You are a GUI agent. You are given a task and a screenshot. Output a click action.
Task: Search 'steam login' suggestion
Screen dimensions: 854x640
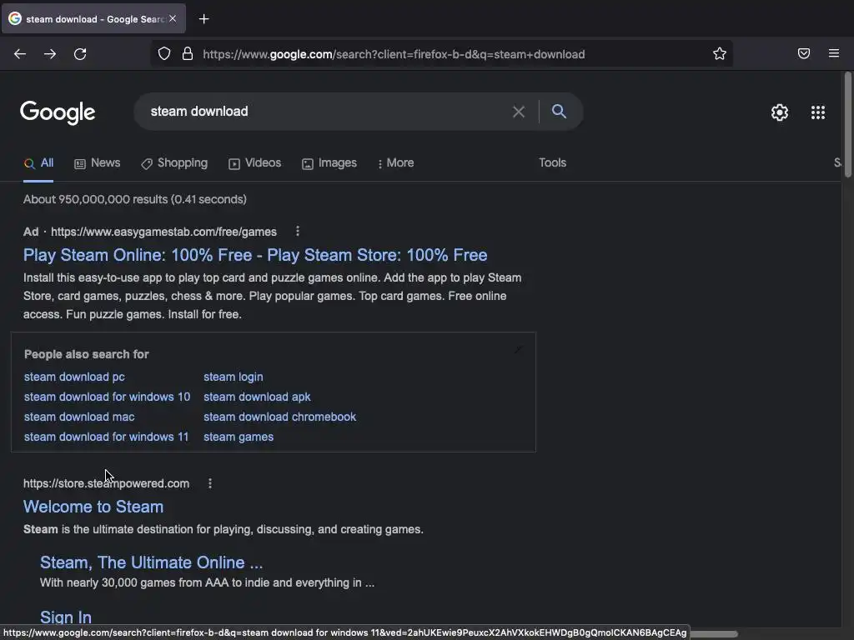click(x=234, y=377)
